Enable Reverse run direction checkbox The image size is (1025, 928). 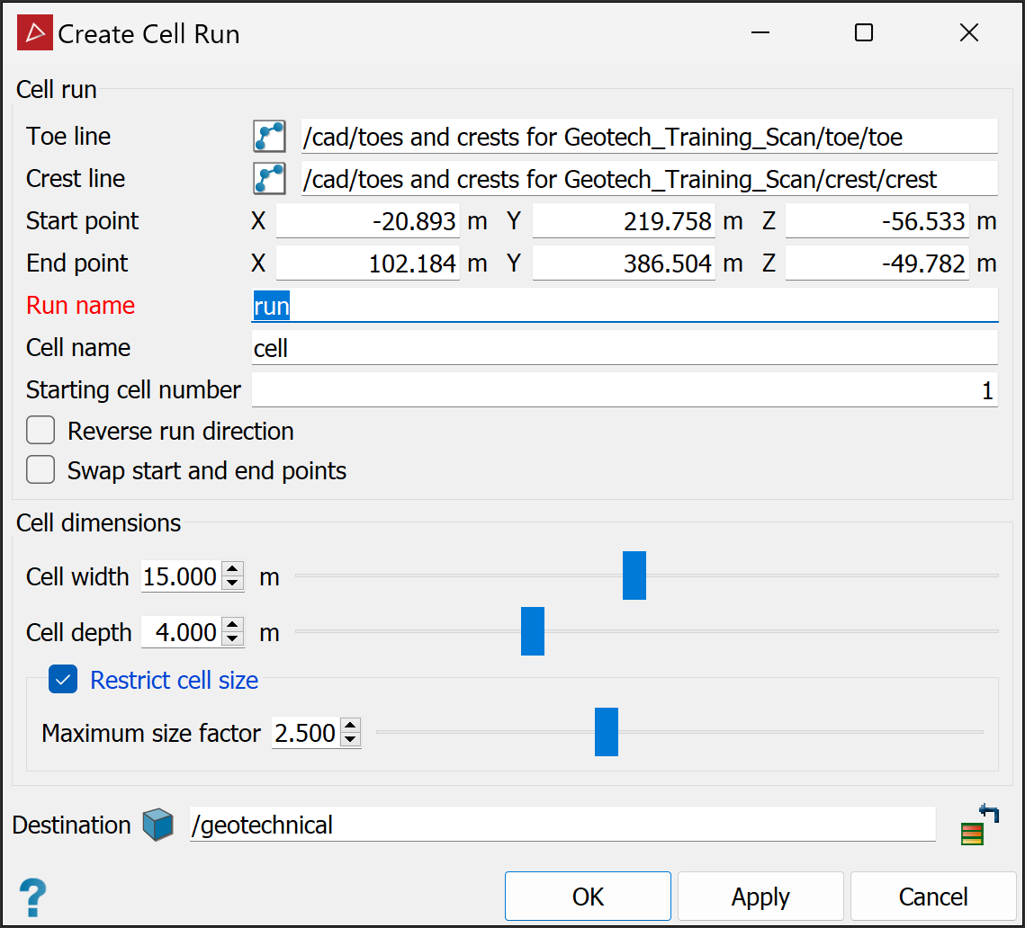click(40, 431)
